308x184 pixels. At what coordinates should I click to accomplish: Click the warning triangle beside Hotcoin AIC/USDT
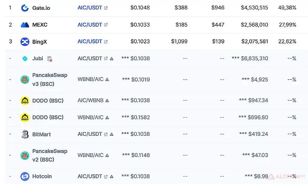point(112,176)
